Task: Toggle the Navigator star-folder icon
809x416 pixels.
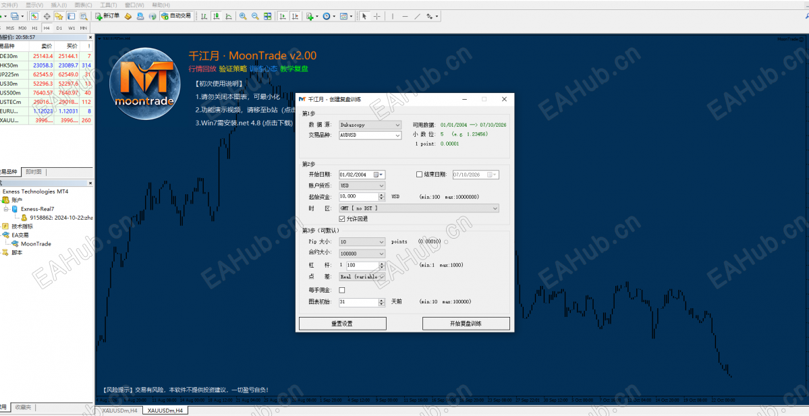Action: click(59, 16)
